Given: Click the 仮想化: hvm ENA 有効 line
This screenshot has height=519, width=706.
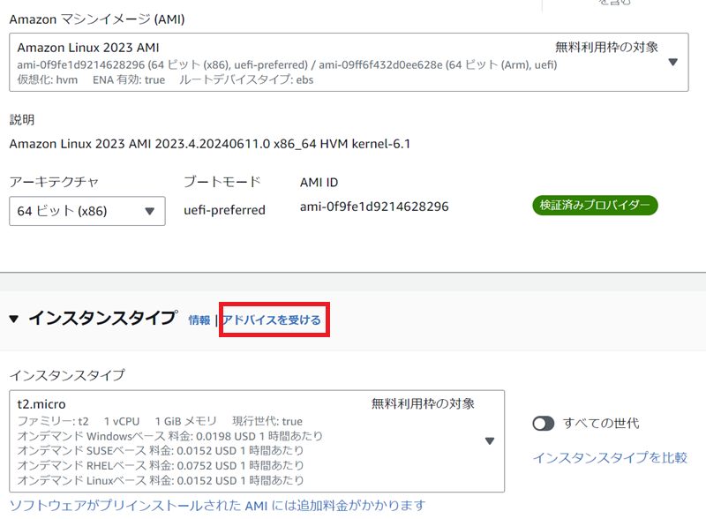Looking at the screenshot, I should click(x=165, y=79).
